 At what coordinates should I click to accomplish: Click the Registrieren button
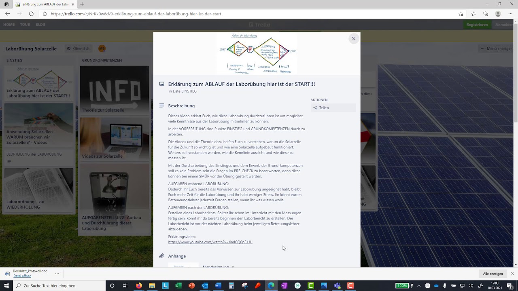(477, 25)
